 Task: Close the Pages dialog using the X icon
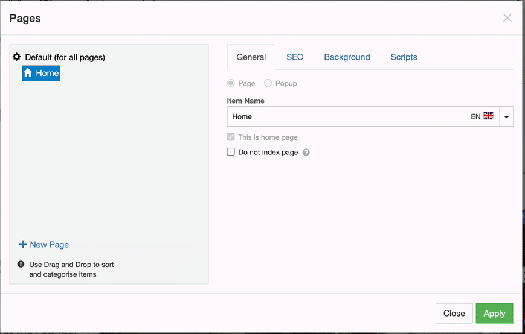point(507,18)
